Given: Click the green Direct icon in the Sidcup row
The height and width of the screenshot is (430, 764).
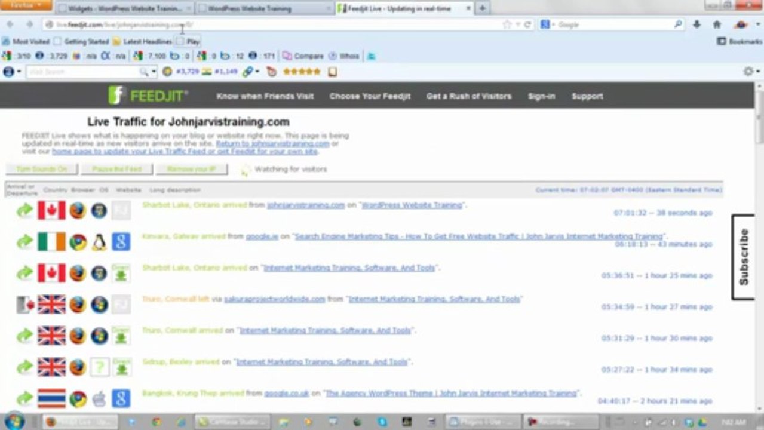Looking at the screenshot, I should [121, 367].
